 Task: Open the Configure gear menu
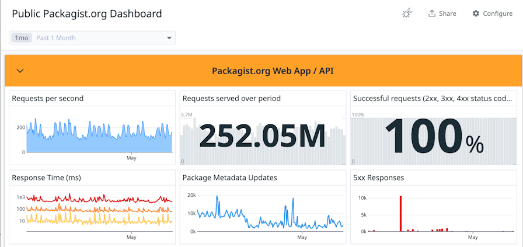492,13
